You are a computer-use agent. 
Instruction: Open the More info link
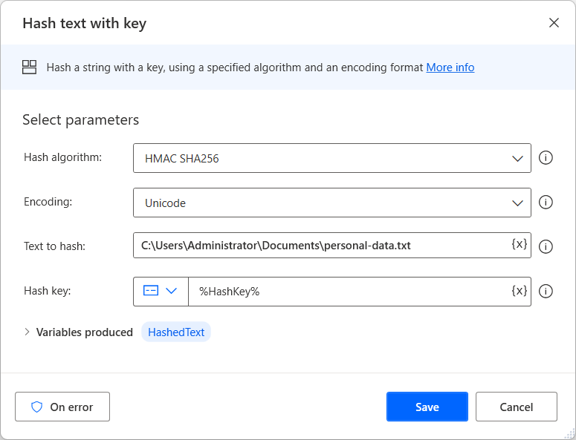450,68
